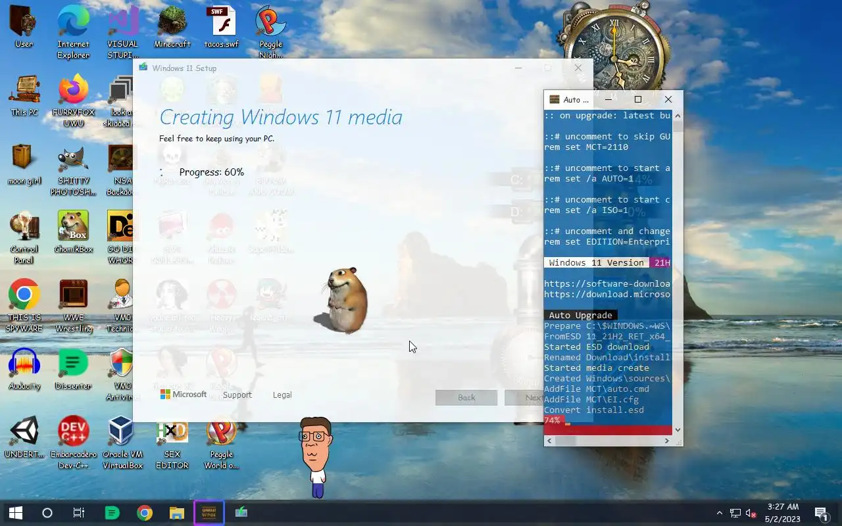Click the Back button in Setup

click(466, 397)
